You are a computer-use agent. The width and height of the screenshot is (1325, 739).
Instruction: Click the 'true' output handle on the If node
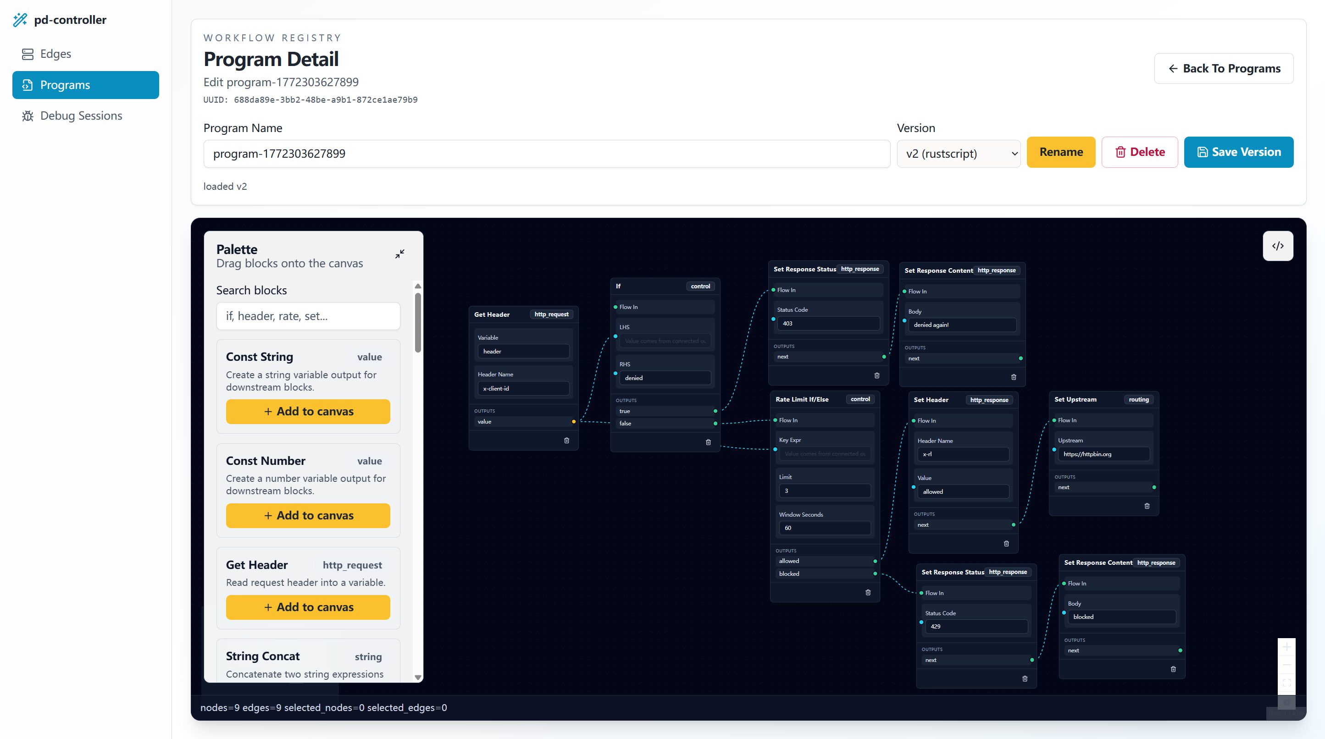tap(715, 411)
